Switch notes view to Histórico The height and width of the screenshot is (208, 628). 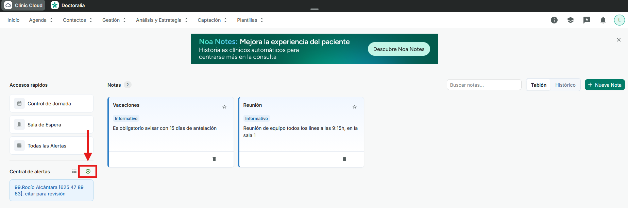coord(565,85)
